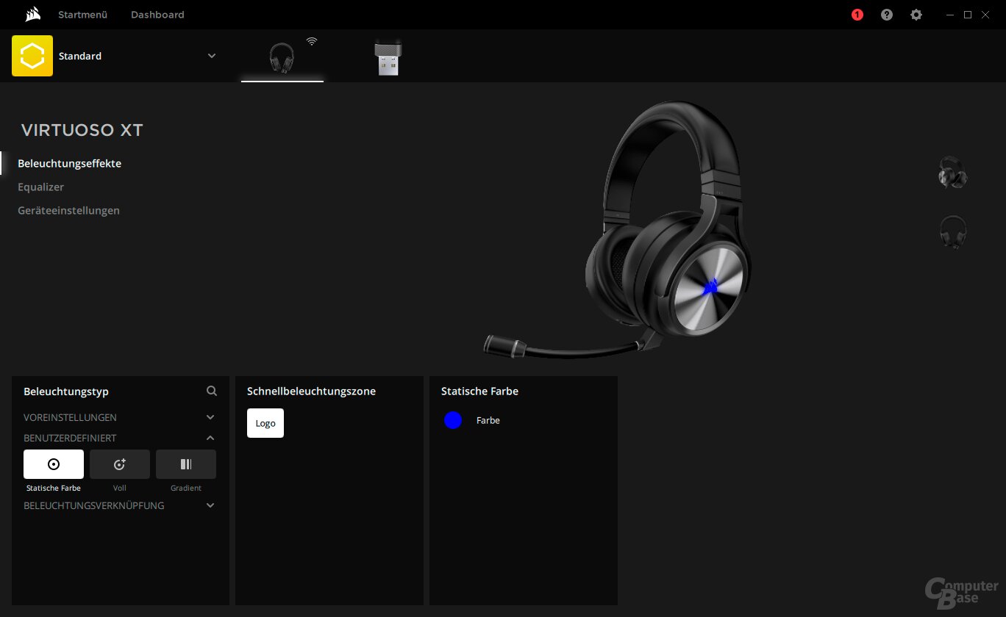Open the settings gear icon
This screenshot has height=617, width=1006.
point(916,15)
